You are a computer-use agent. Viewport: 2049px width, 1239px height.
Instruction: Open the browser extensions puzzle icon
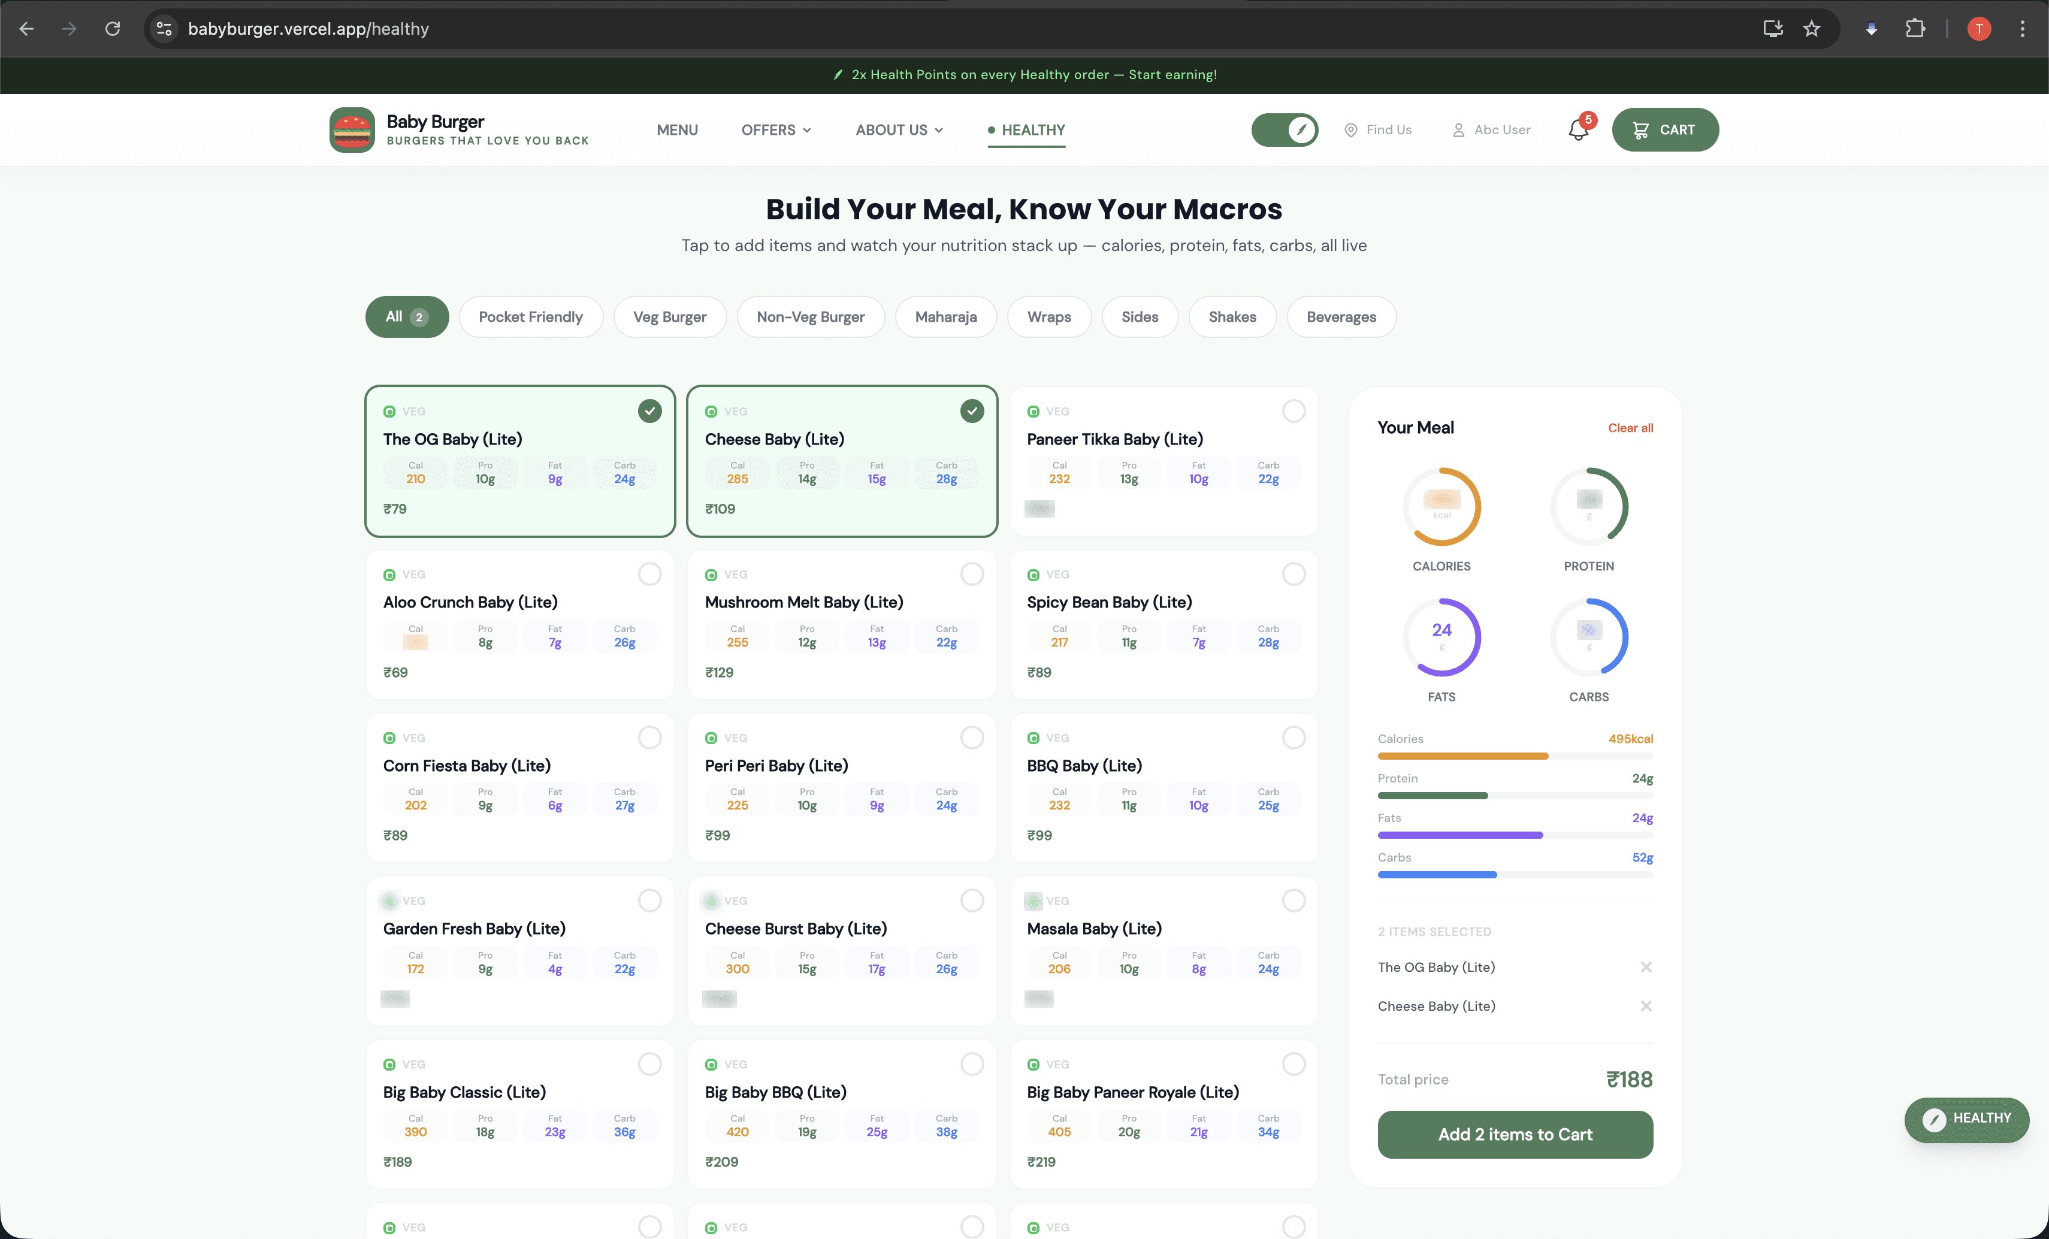[x=1916, y=28]
